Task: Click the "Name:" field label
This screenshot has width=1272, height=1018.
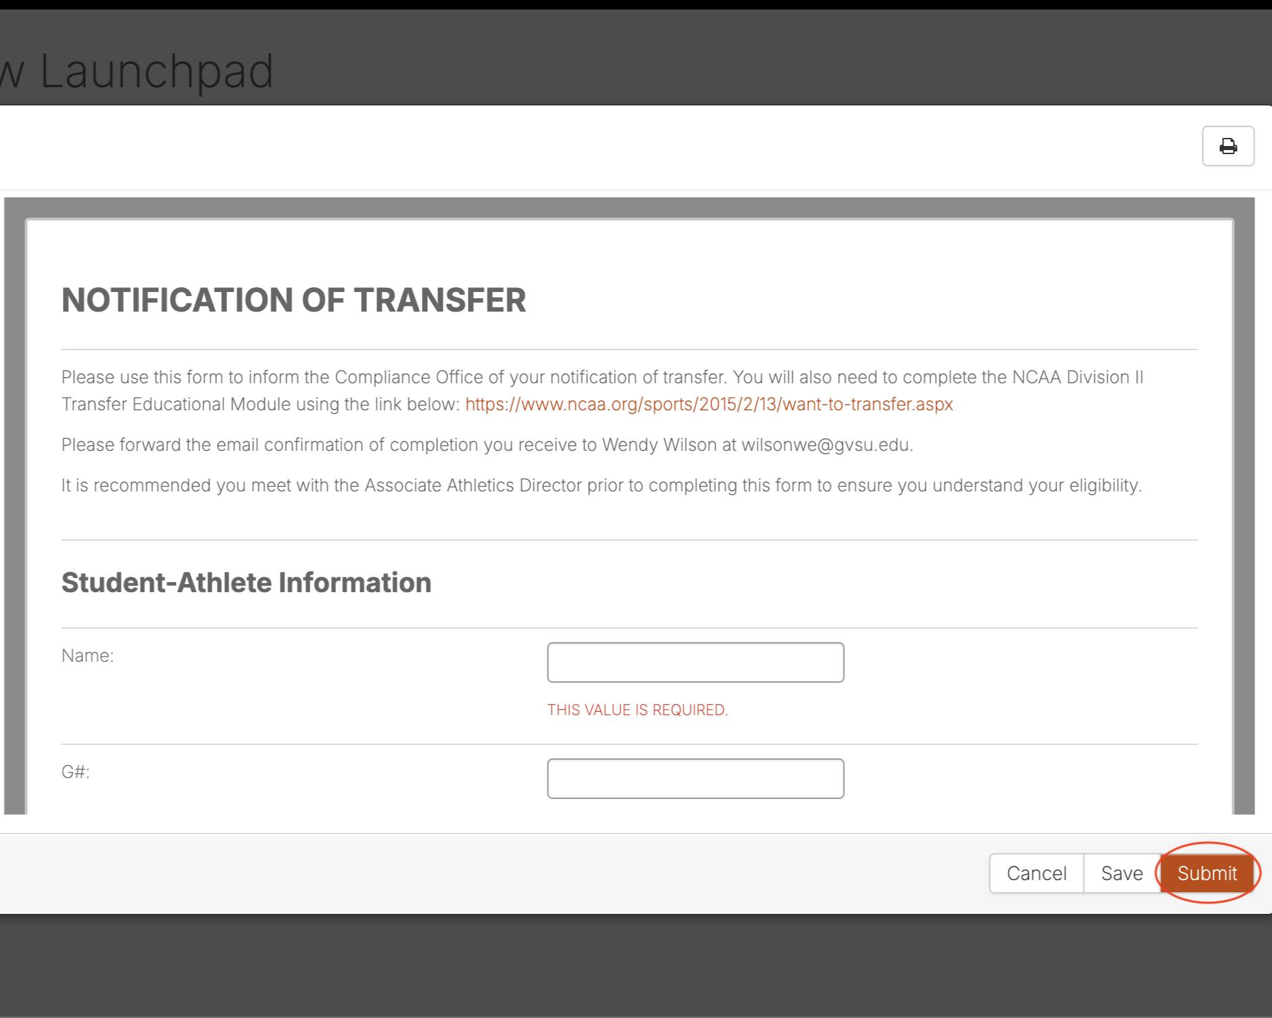Action: (87, 656)
